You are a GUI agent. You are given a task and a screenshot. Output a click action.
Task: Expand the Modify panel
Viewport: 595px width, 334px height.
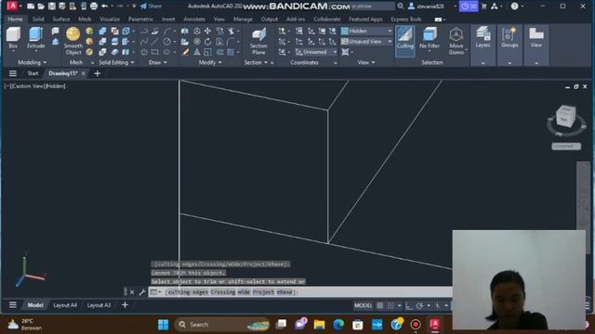tap(210, 62)
